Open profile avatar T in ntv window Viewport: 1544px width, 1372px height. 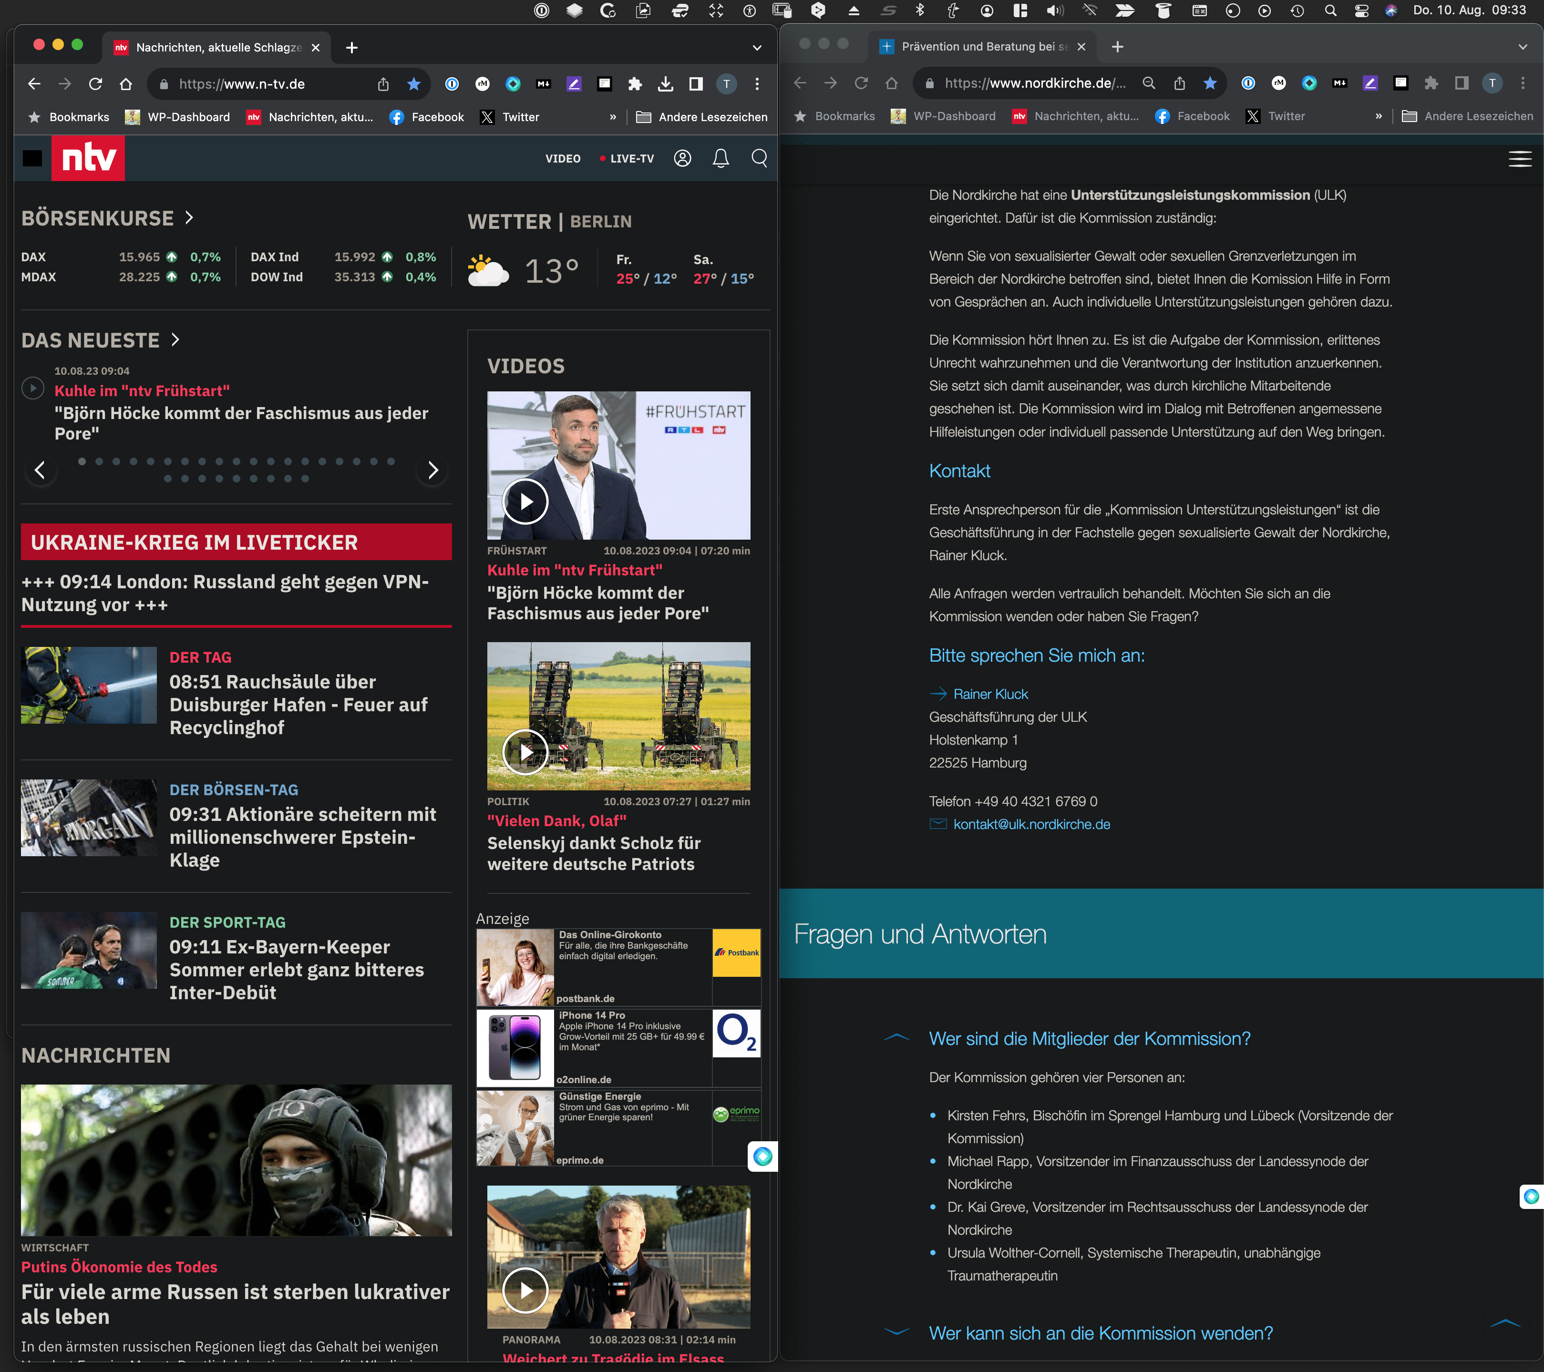click(x=726, y=84)
